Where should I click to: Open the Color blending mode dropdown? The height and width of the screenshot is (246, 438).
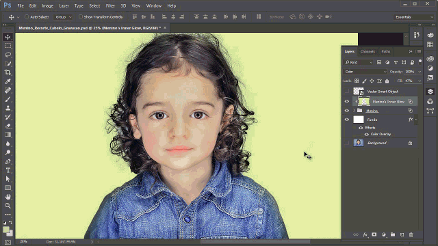point(365,72)
